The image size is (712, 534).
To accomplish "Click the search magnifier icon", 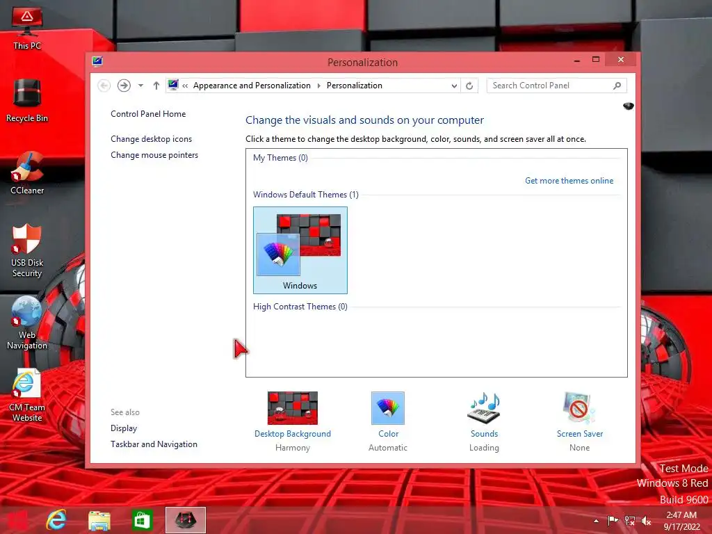I will pos(617,86).
